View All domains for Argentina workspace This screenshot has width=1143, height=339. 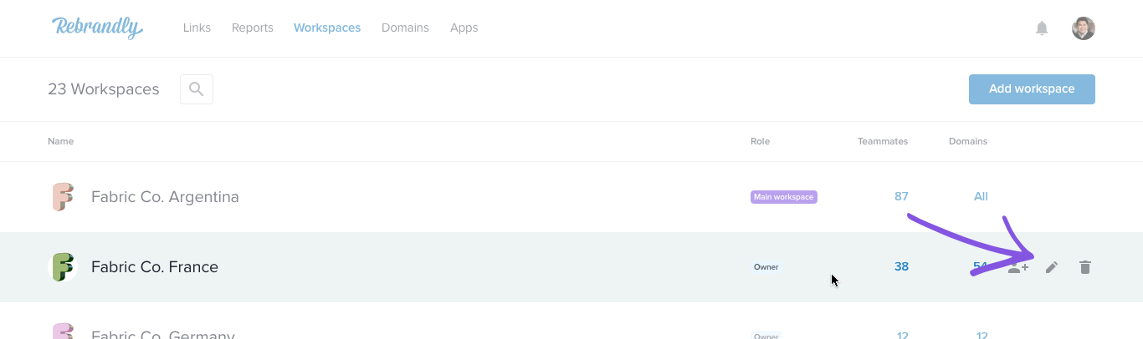click(x=981, y=197)
